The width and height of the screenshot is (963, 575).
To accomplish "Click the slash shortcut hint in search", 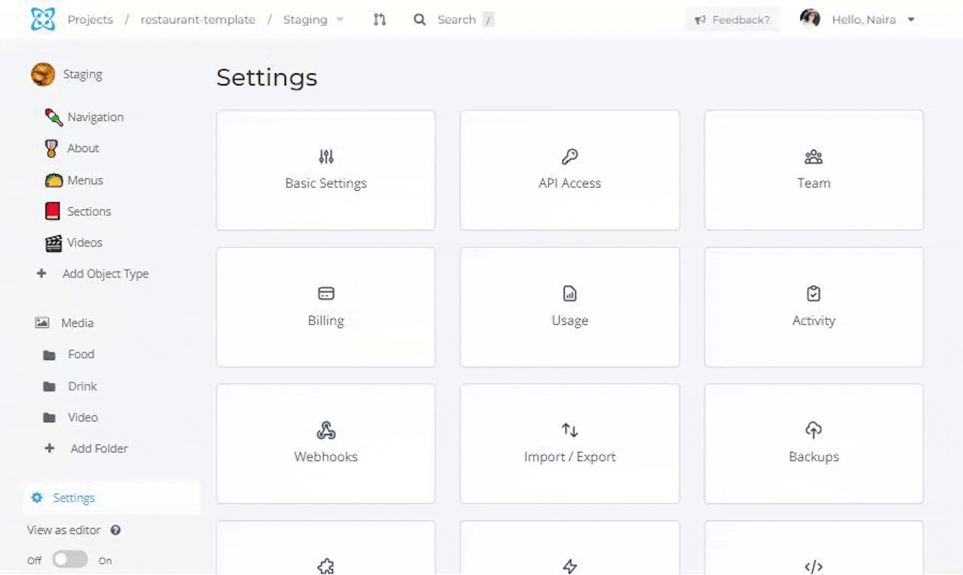I will (488, 20).
